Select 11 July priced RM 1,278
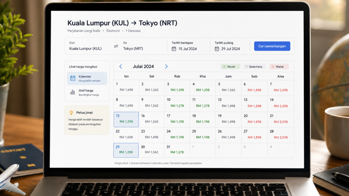Viewport: 349px width, 196px height. 203,104
